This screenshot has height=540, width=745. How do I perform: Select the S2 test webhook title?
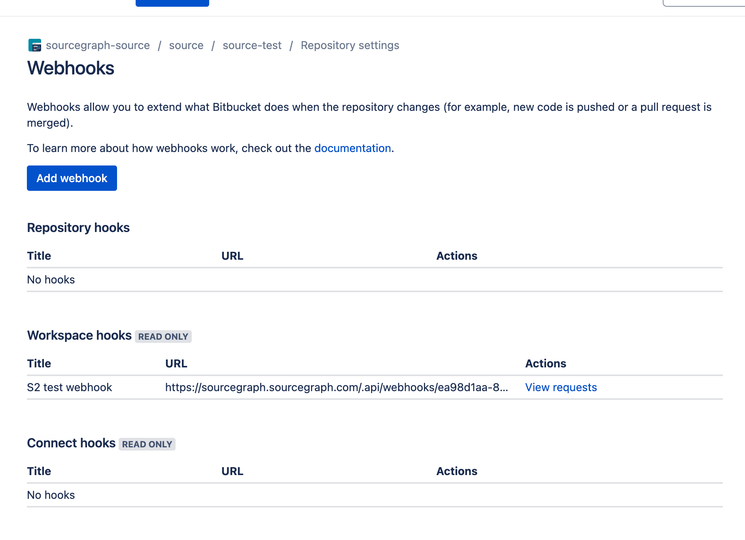(x=70, y=387)
